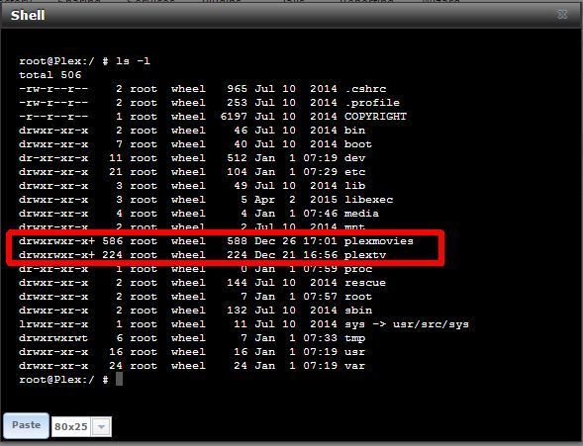The width and height of the screenshot is (583, 446).
Task: Select the tmp directory name
Action: pyautogui.click(x=354, y=338)
